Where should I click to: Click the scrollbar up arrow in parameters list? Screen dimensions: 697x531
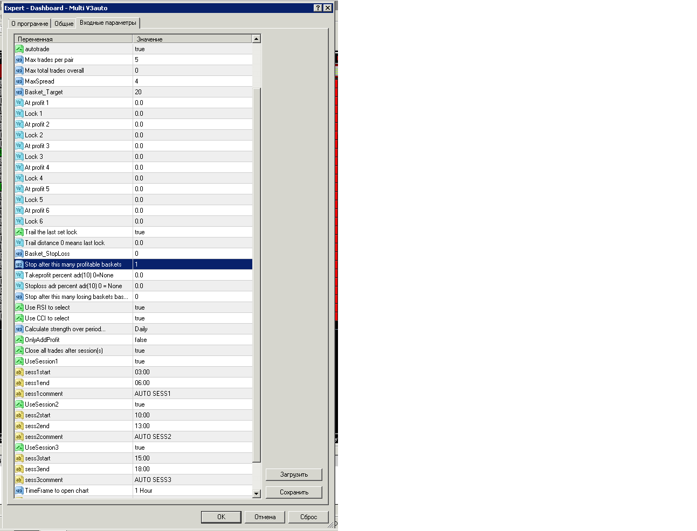(x=257, y=39)
